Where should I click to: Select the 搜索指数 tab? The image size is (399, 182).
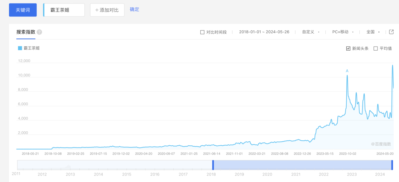click(x=26, y=32)
